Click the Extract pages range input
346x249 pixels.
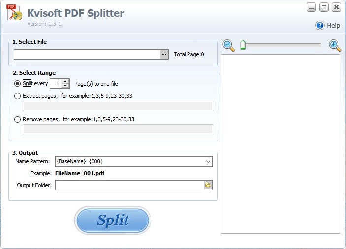(x=118, y=106)
